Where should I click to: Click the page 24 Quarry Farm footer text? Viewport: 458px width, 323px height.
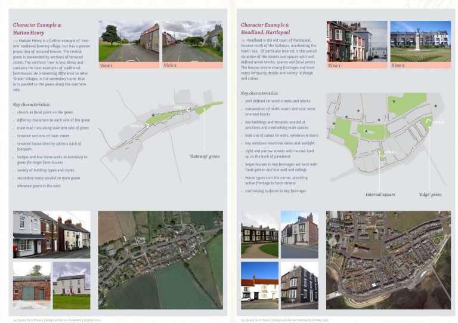(57, 320)
